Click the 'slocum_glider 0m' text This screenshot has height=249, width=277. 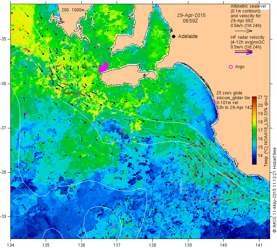tap(233, 98)
